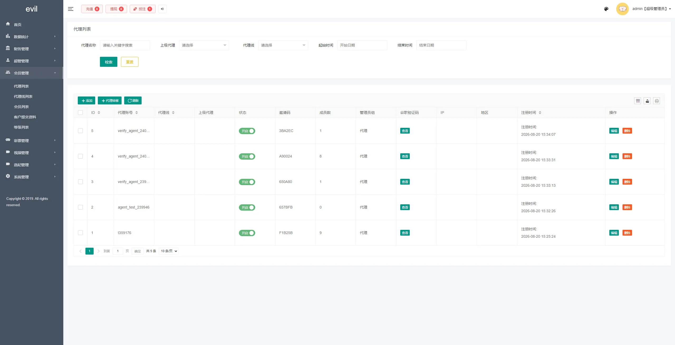
Task: Click the sound speaker icon
Action: (x=162, y=9)
